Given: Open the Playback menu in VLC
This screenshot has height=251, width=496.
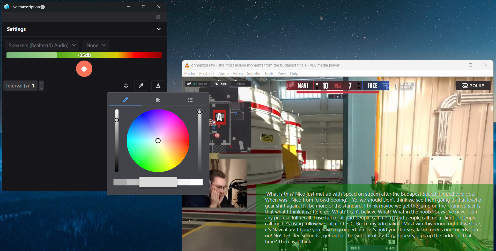Looking at the screenshot, I should click(207, 73).
